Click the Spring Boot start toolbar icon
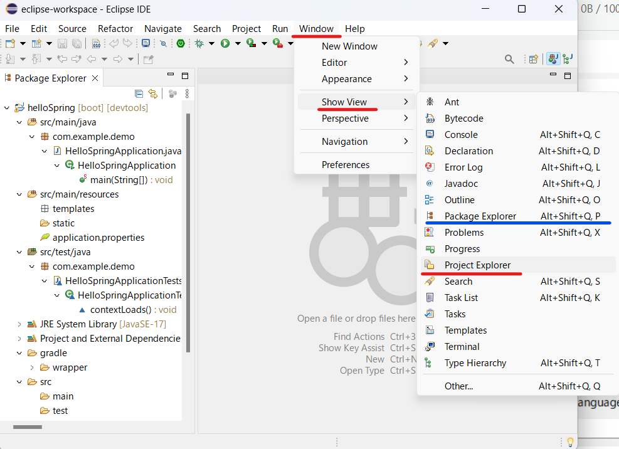This screenshot has height=449, width=619. (180, 43)
